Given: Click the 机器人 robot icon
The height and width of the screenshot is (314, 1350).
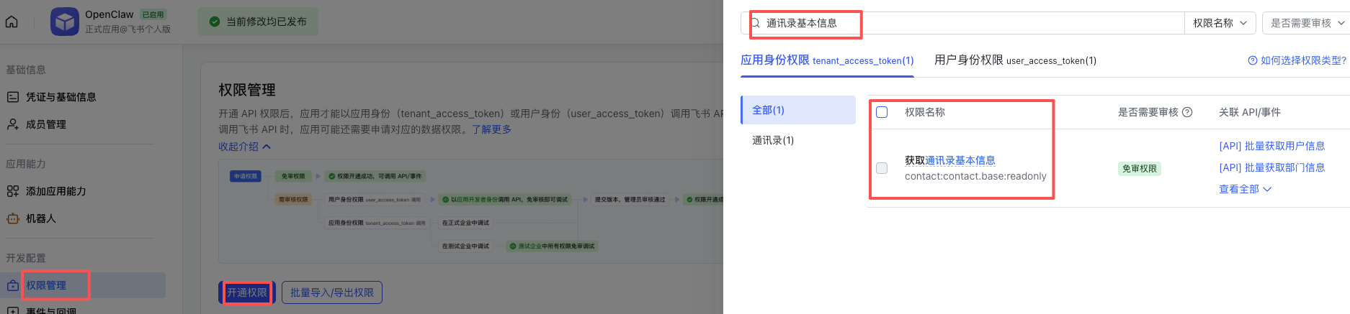Looking at the screenshot, I should (x=13, y=218).
